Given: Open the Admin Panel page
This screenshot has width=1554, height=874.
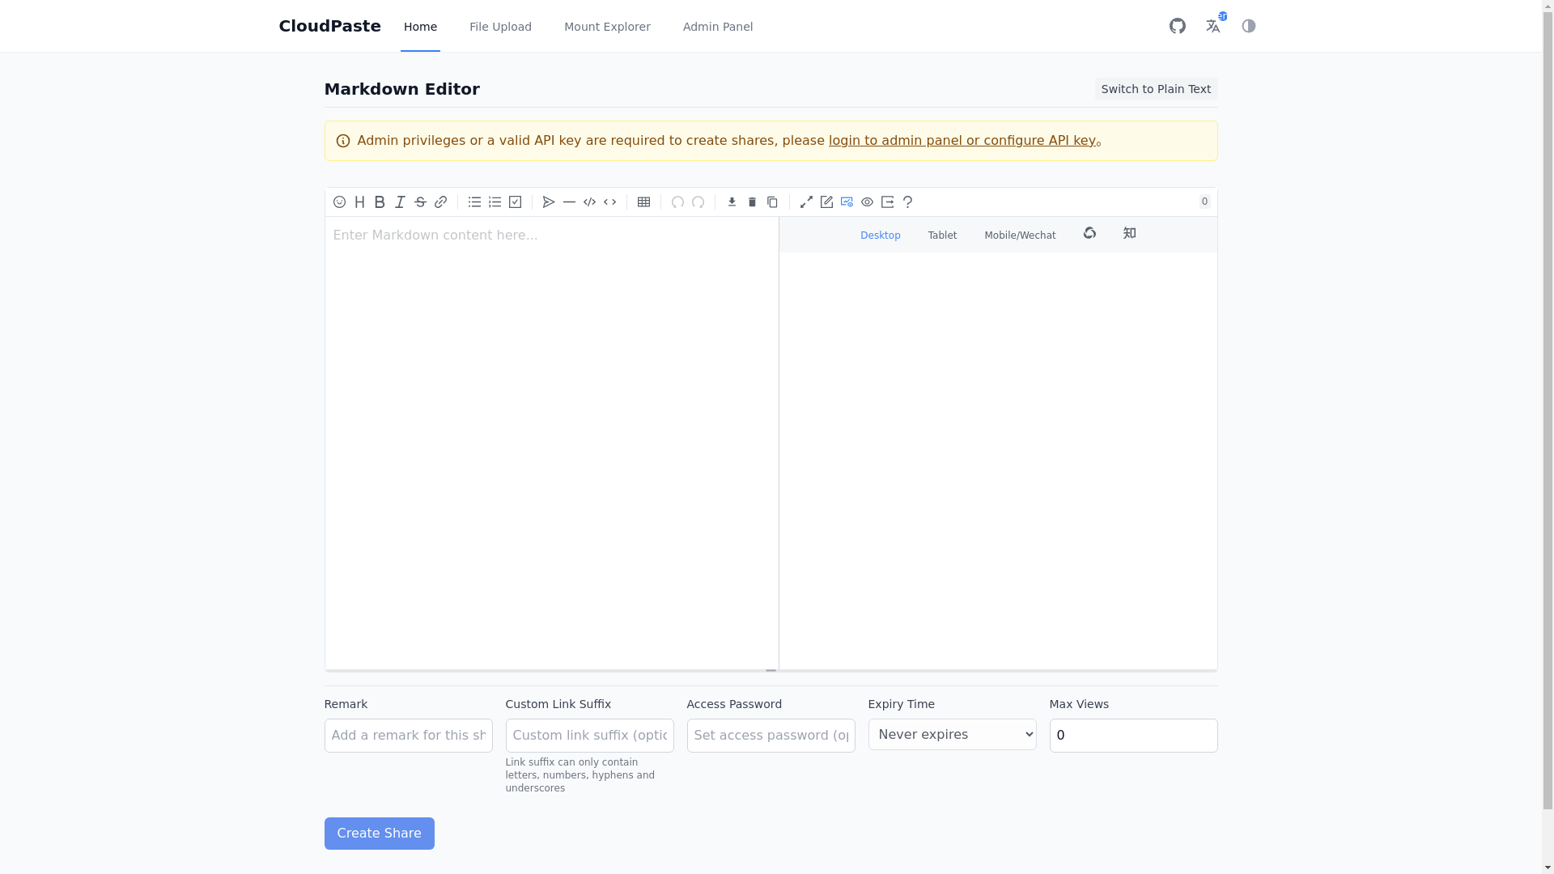Looking at the screenshot, I should pyautogui.click(x=718, y=27).
